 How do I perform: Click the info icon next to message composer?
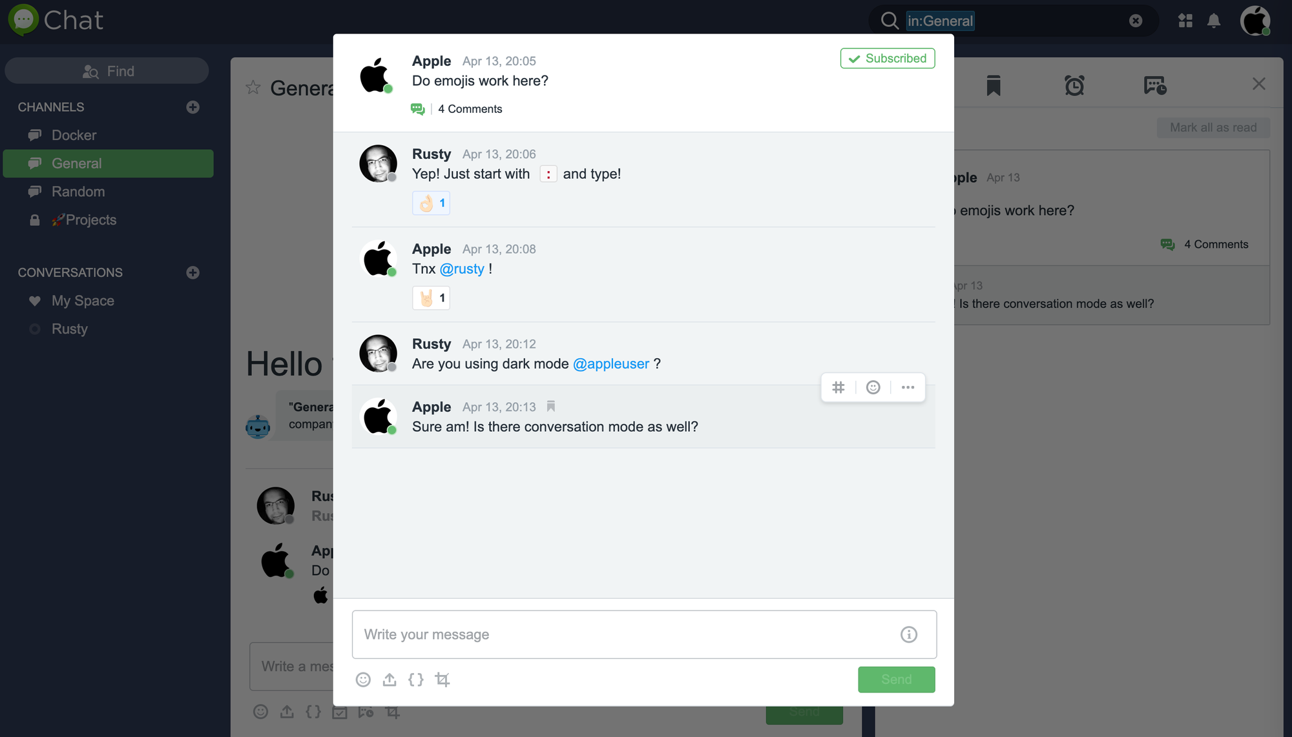point(909,634)
